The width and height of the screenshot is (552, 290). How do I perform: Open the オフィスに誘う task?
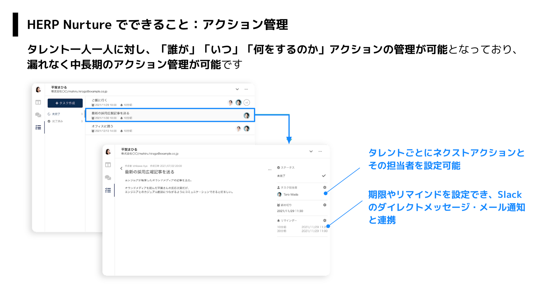[x=170, y=128]
